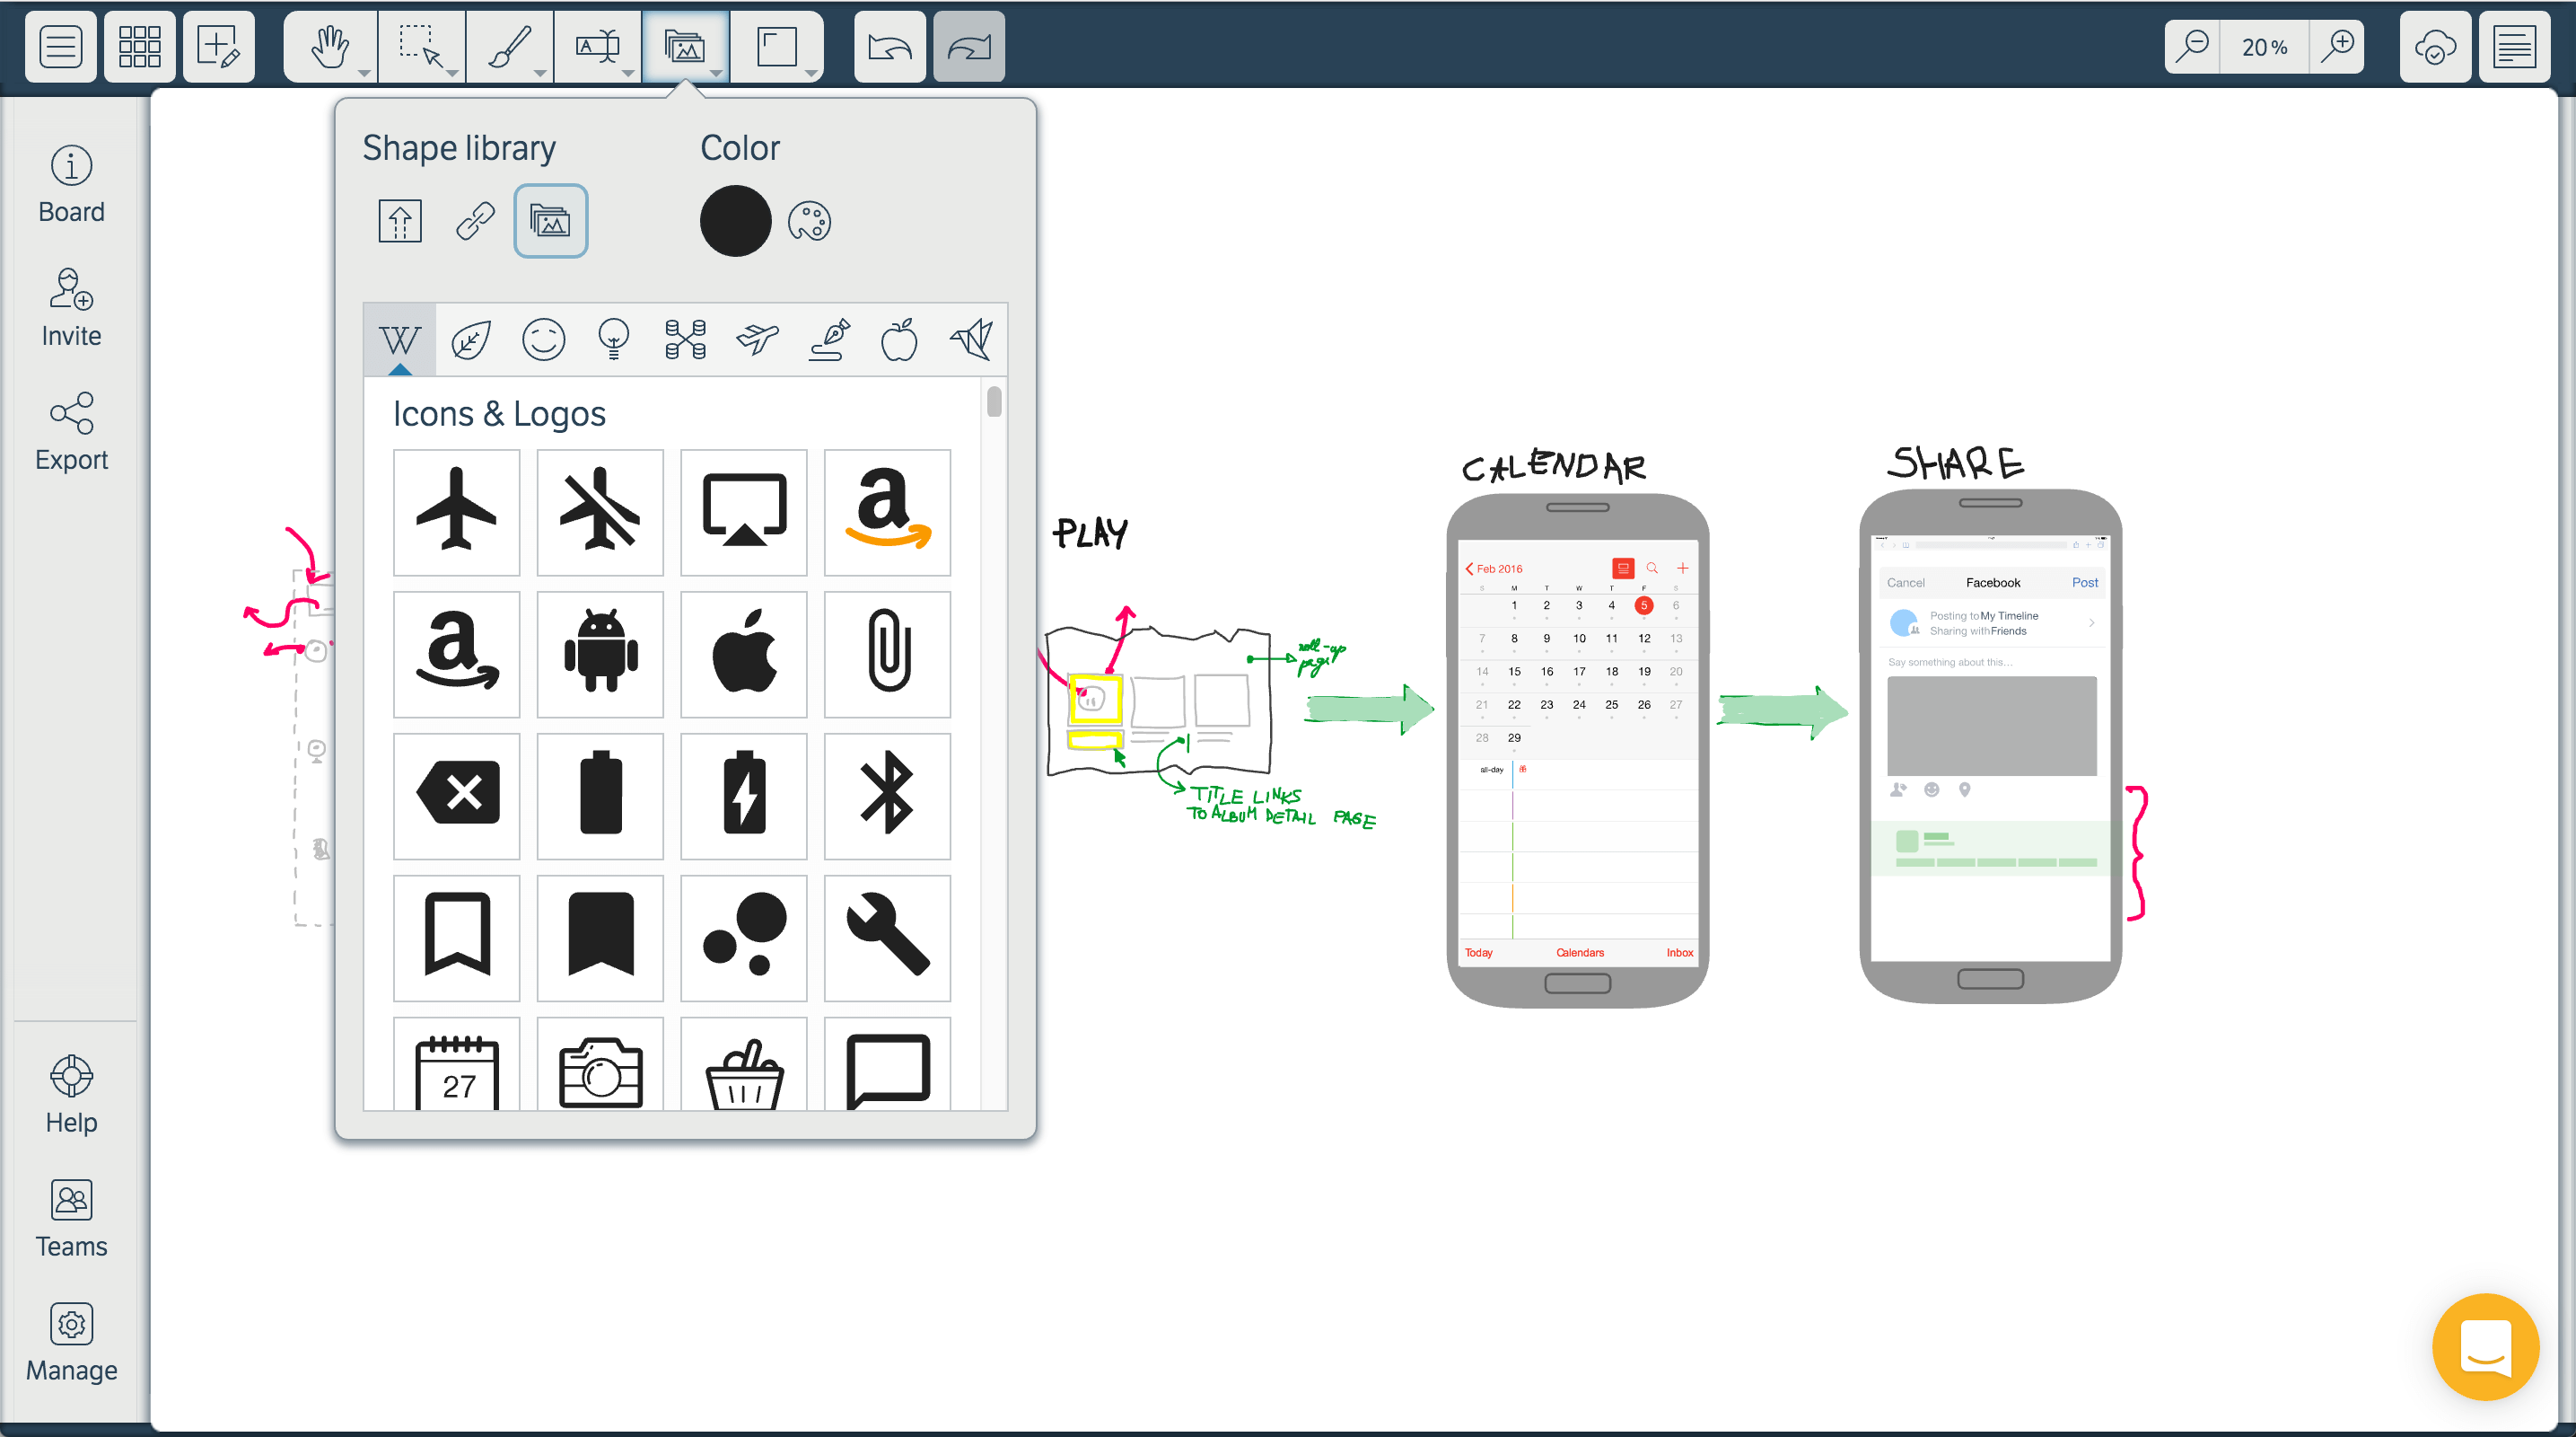Screen dimensions: 2576x1437
Task: Toggle the shape library source button
Action: (x=550, y=221)
